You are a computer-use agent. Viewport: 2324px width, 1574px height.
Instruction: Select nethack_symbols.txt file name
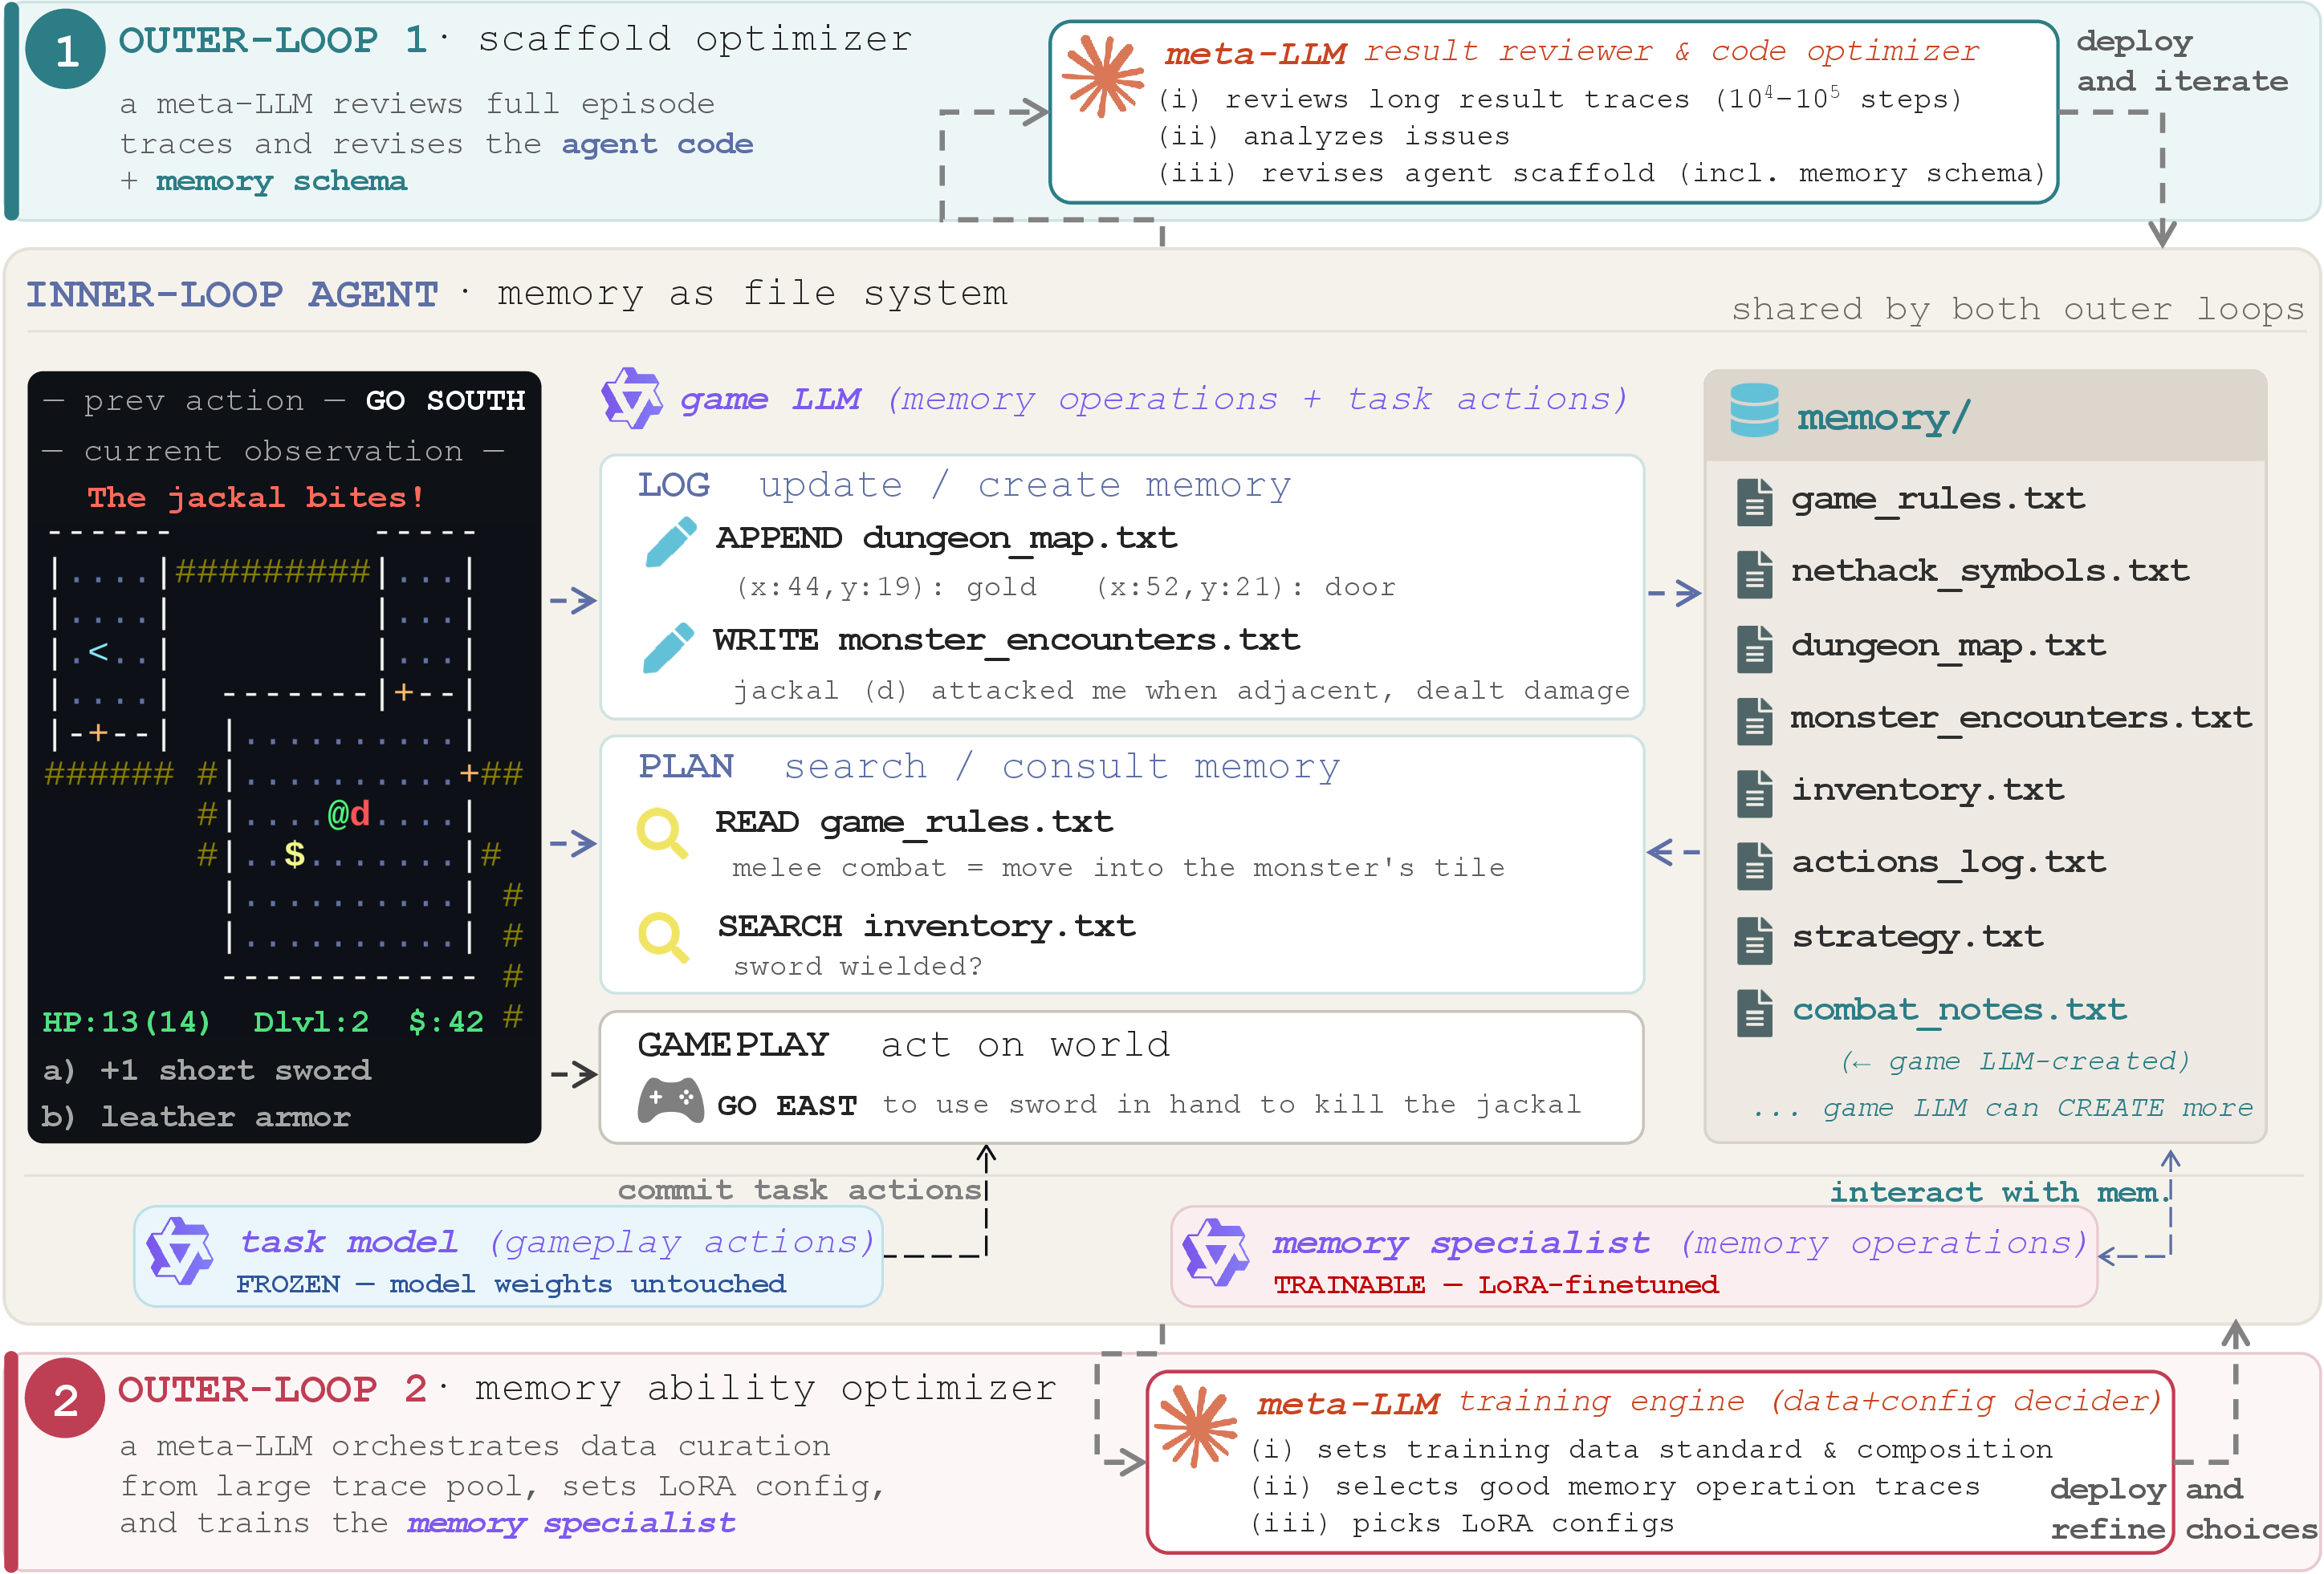click(x=1990, y=572)
